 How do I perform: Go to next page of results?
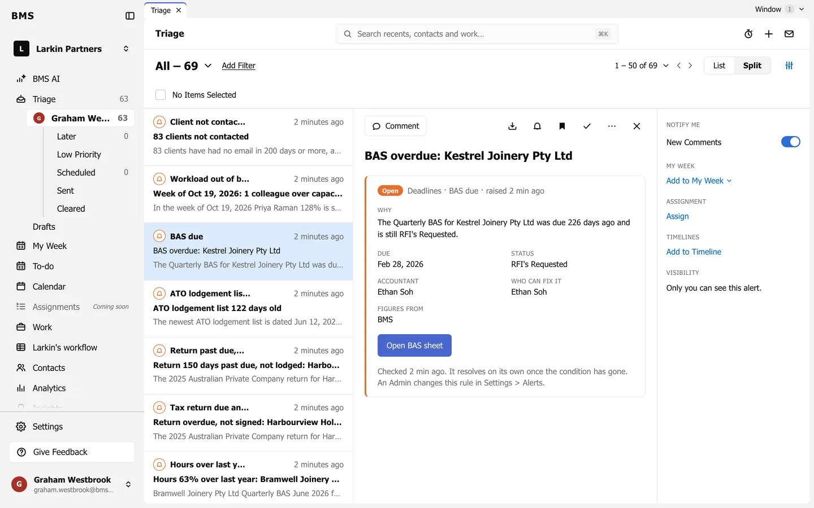[x=690, y=65]
